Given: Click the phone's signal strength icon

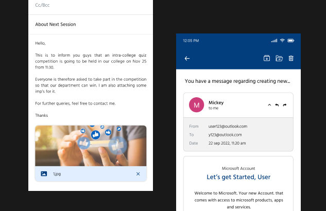Looking at the screenshot, I should coord(274,41).
